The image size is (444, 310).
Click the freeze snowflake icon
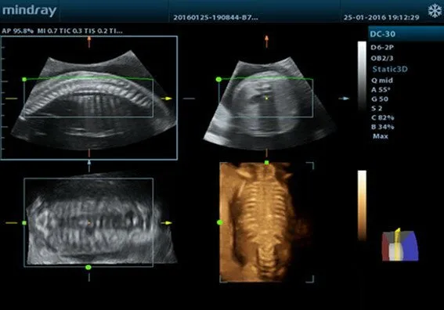coord(435,11)
